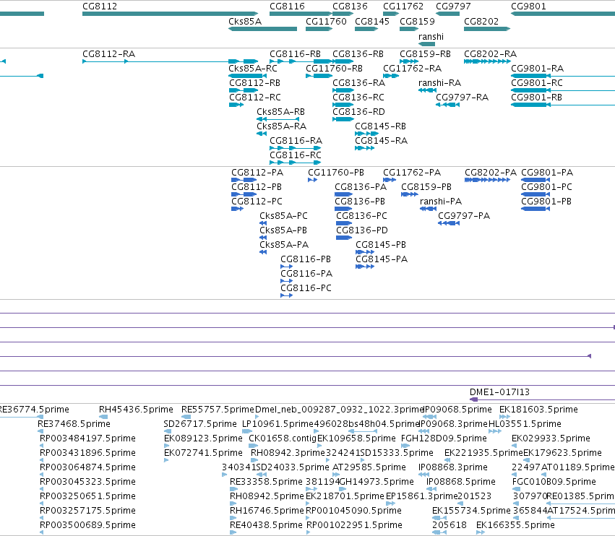Screen dimensions: 615x536
Task: Select transcript Cks85A-RB
Action: pyautogui.click(x=278, y=119)
